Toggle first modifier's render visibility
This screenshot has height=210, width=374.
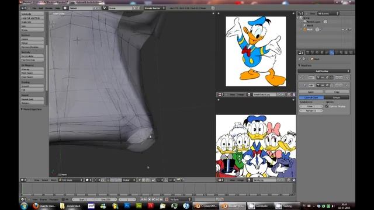(x=318, y=78)
